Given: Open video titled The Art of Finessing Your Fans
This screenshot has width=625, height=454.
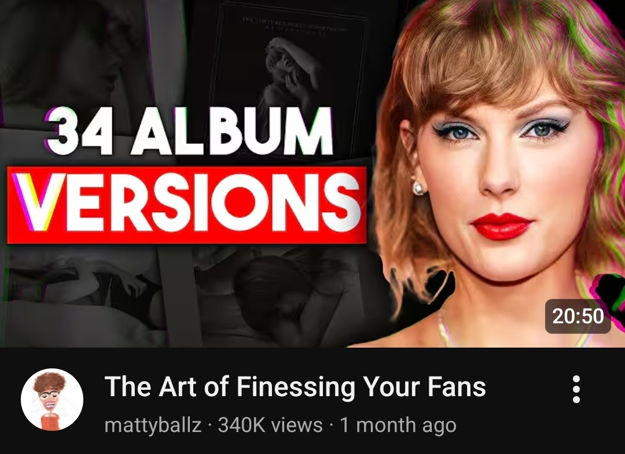Looking at the screenshot, I should pos(295,386).
